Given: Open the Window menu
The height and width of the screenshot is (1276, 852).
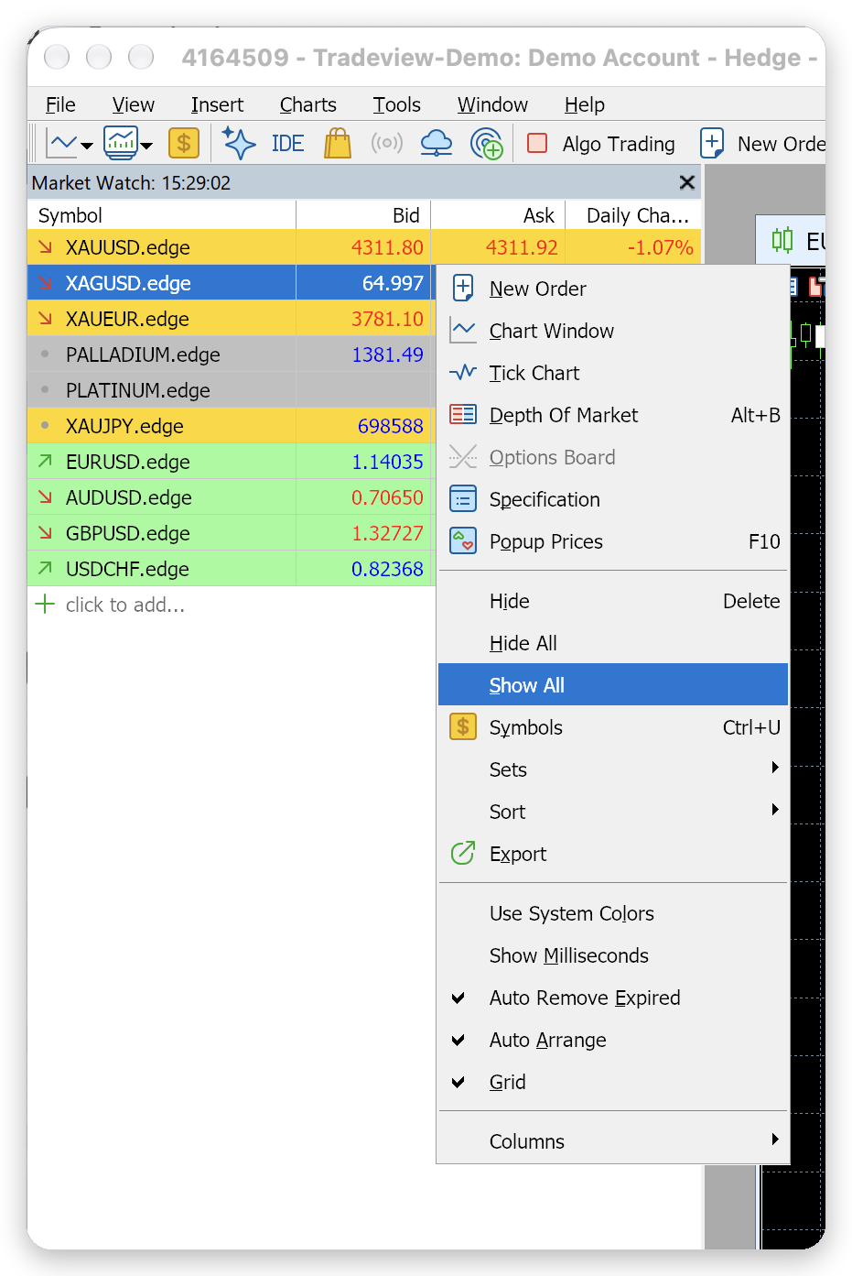Looking at the screenshot, I should tap(492, 104).
